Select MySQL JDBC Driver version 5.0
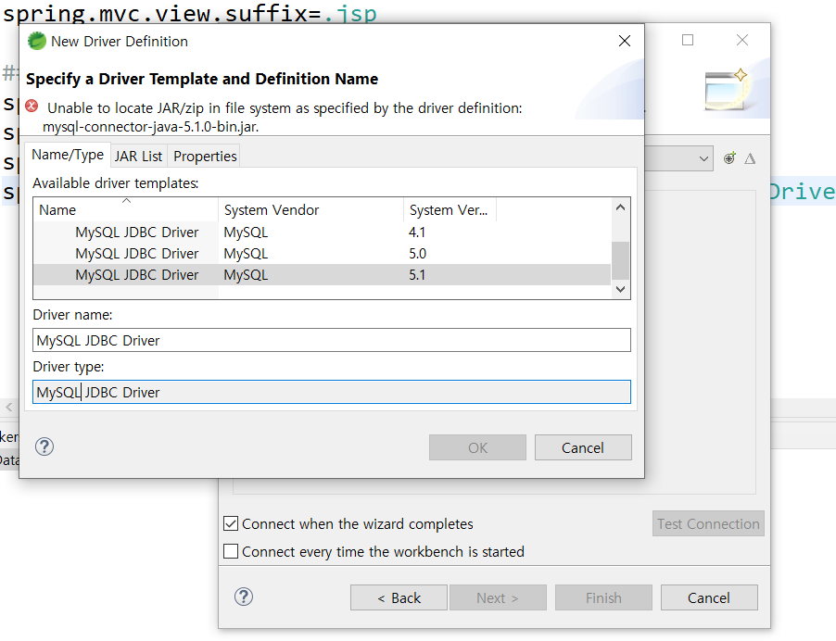 322,254
